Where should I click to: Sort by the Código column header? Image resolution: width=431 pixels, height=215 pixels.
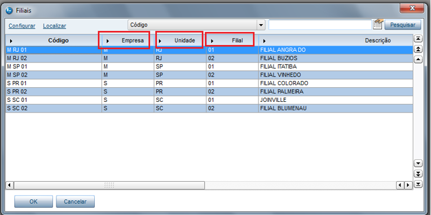pyautogui.click(x=54, y=41)
